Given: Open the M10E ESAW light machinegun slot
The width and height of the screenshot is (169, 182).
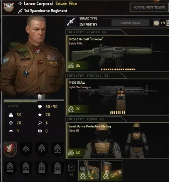Looking at the screenshot, I should click(x=117, y=97).
